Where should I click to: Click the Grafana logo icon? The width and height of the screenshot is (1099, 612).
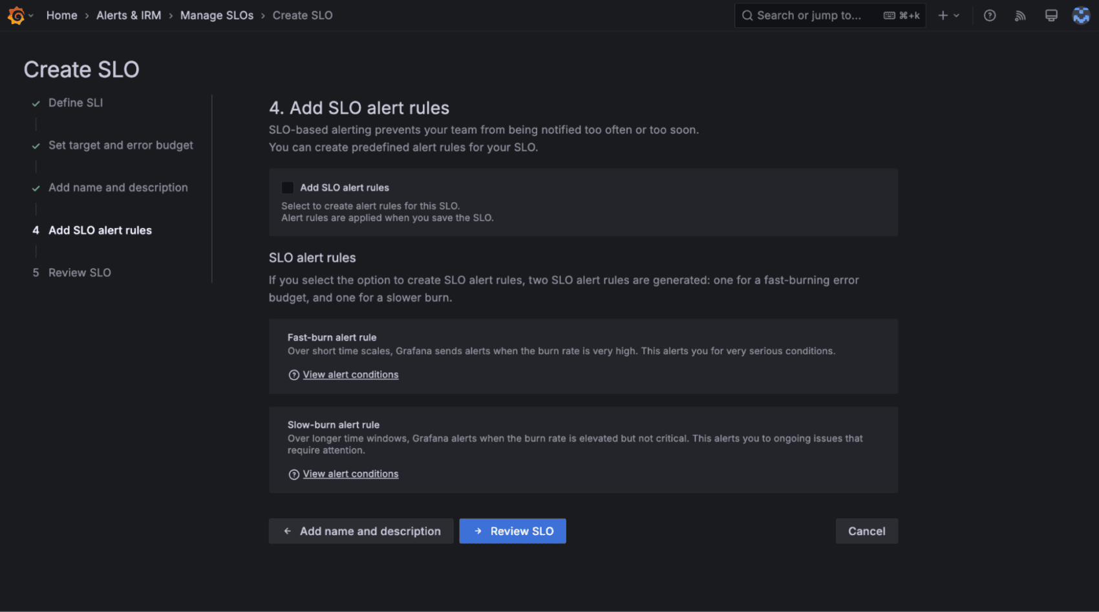(16, 16)
